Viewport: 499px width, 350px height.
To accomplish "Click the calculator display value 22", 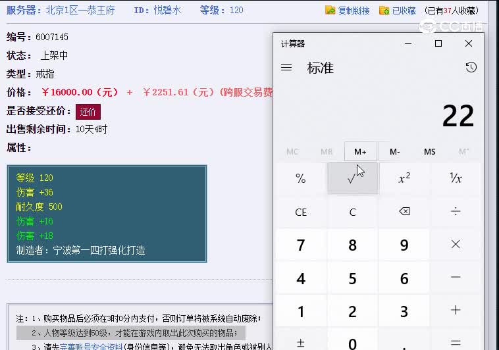I will [x=458, y=116].
